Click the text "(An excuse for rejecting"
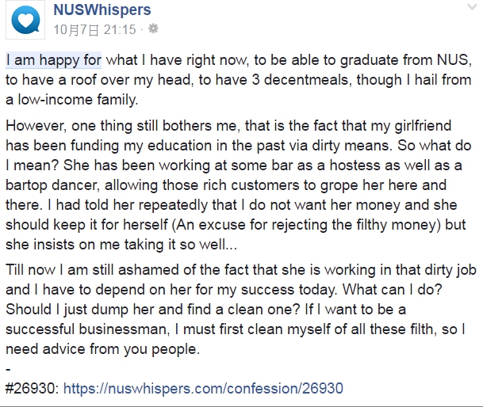This screenshot has height=407, width=483. 249,225
